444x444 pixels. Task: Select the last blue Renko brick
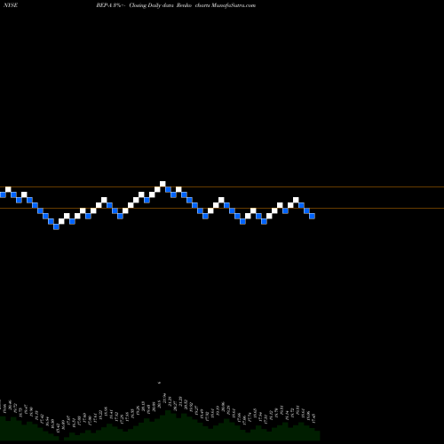pyautogui.click(x=312, y=216)
